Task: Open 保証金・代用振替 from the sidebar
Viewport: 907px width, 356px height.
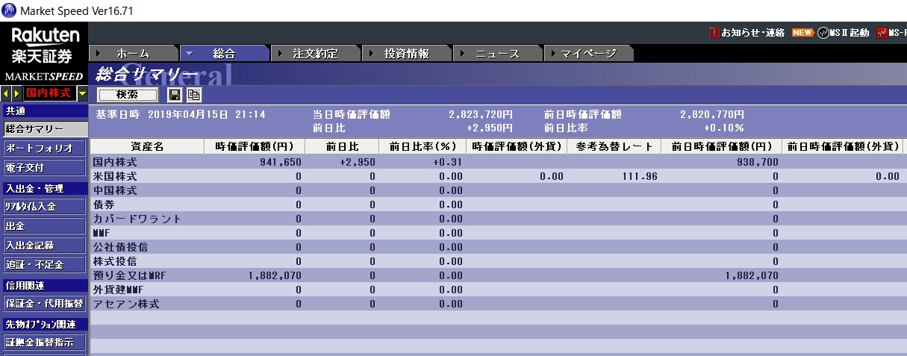Action: coord(44,303)
